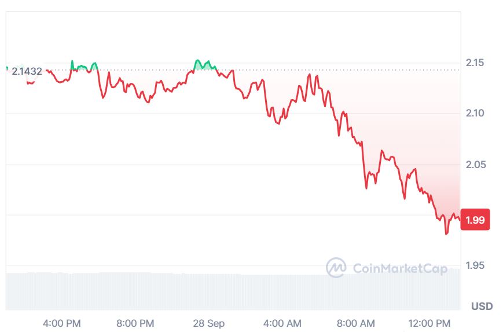503x332 pixels.
Task: Select the 4:00 PM time marker
Action: pos(61,323)
